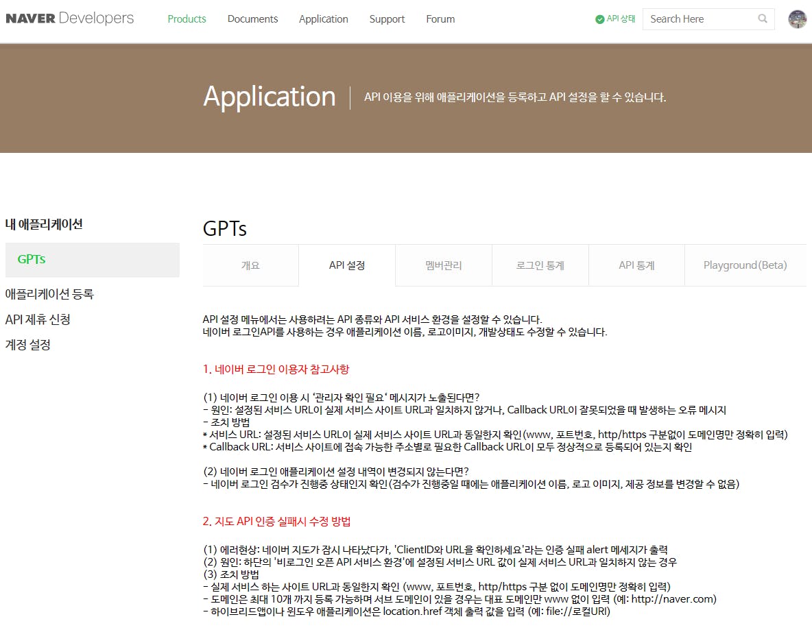Viewport: 812px width, 630px height.
Task: Click the line mentioning 'location.href'
Action: (407, 611)
